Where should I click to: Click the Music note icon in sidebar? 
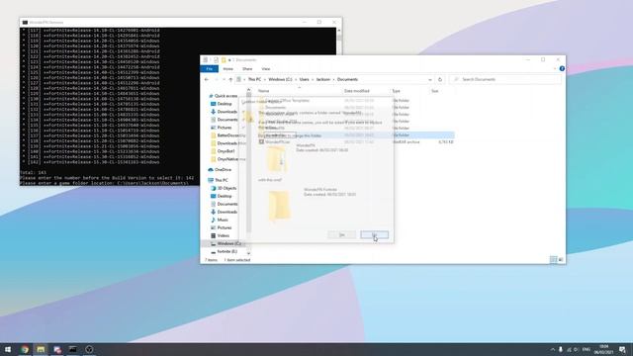pos(214,220)
